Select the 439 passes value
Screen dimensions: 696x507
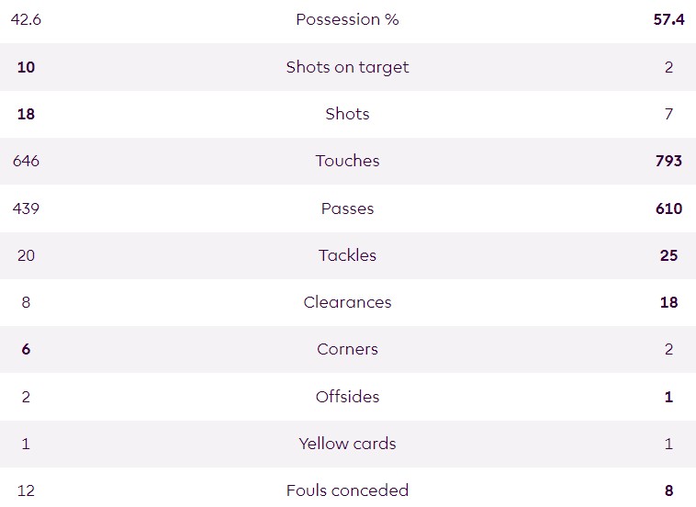pos(26,208)
